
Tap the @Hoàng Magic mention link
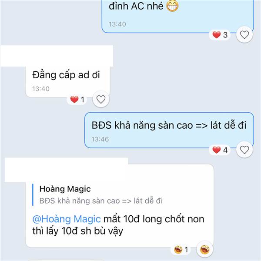pos(67,219)
